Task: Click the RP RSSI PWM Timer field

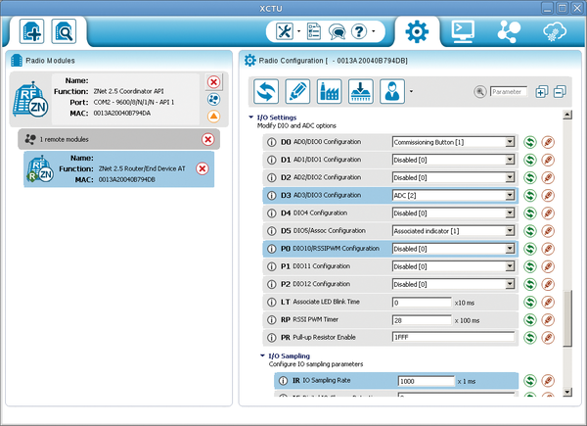Action: pos(422,320)
